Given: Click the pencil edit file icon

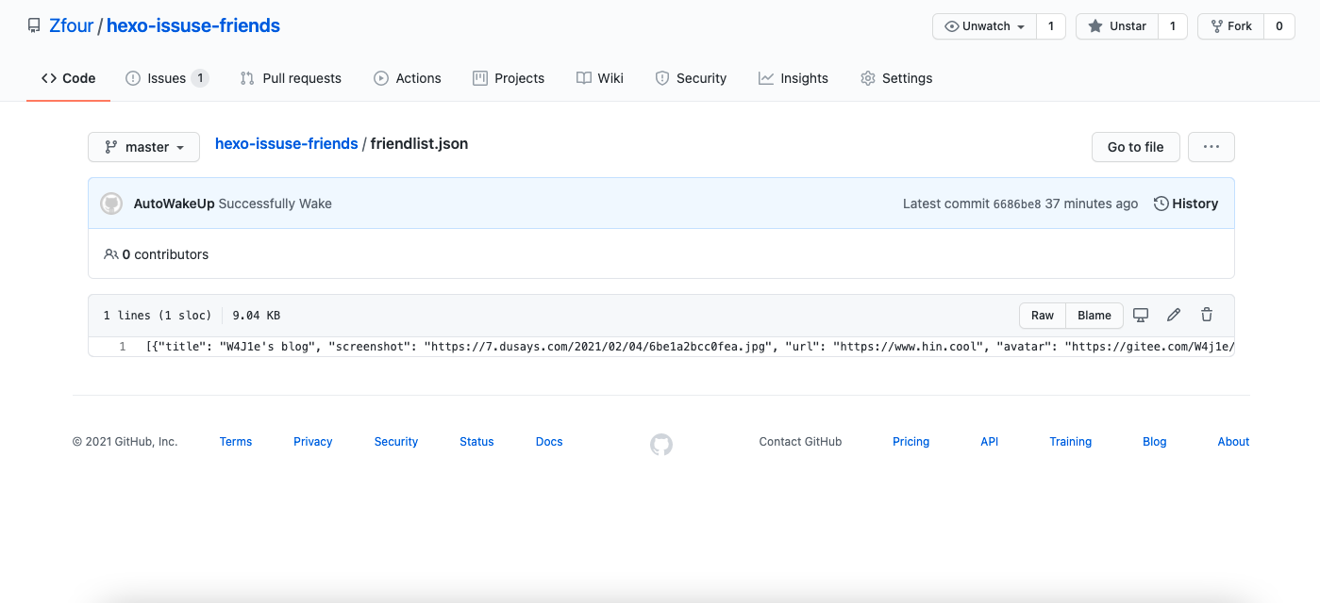Looking at the screenshot, I should (1174, 316).
